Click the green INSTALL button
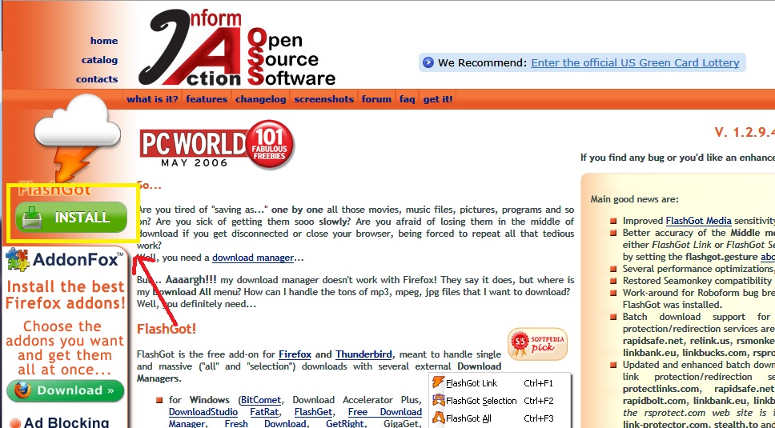This screenshot has height=428, width=775. (x=71, y=218)
